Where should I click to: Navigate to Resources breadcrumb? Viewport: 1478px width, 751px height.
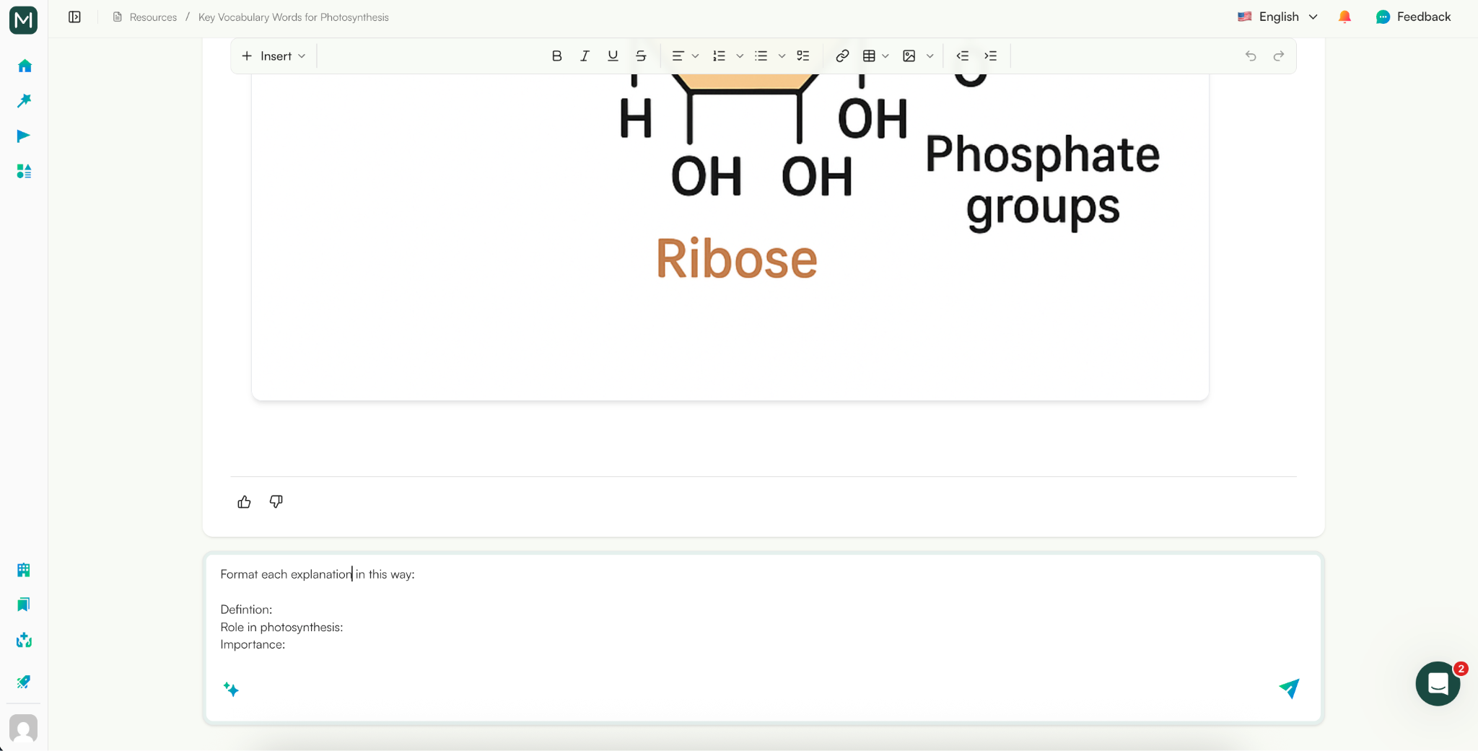point(152,17)
